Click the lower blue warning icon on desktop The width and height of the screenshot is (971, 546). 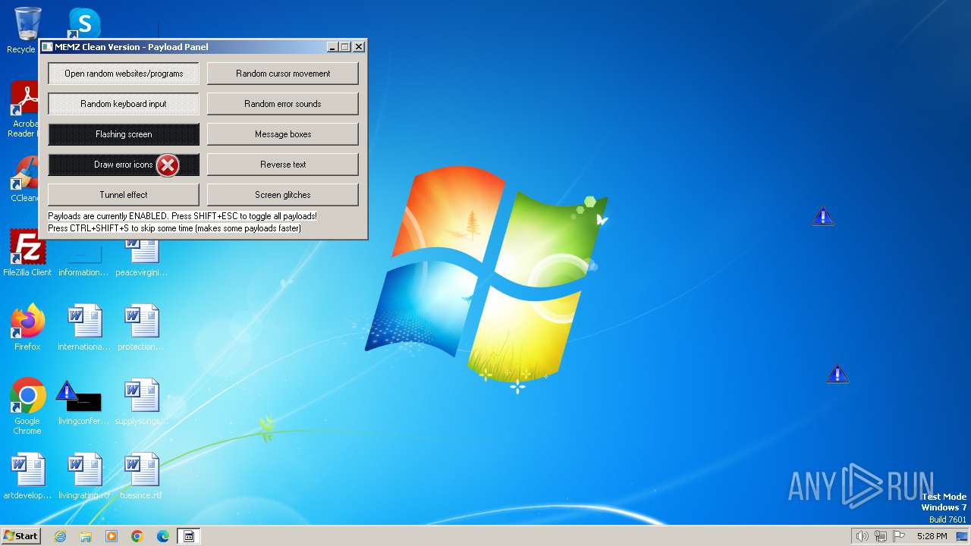coord(837,373)
